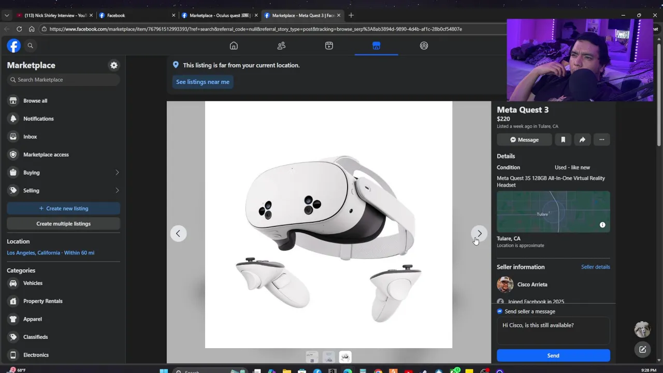
Task: Open the Groups icon in top navigation
Action: 424,46
